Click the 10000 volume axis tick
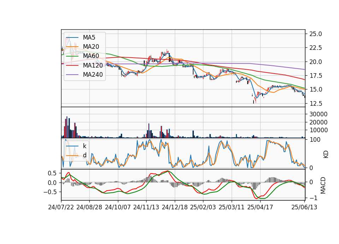339x244 pixels. (x=319, y=130)
